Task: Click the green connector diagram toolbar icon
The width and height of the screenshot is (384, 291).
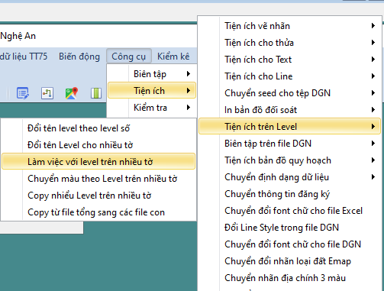Action: pyautogui.click(x=47, y=93)
